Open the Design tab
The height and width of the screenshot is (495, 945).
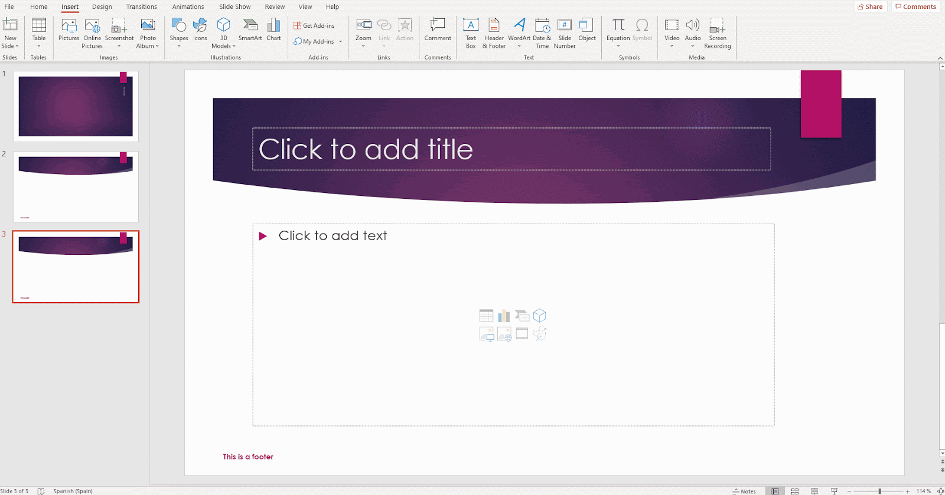pos(102,6)
